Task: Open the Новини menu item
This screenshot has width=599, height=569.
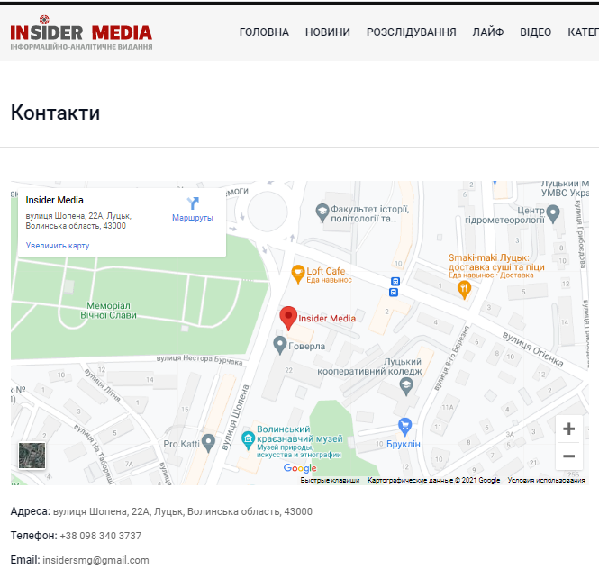Action: click(x=328, y=32)
